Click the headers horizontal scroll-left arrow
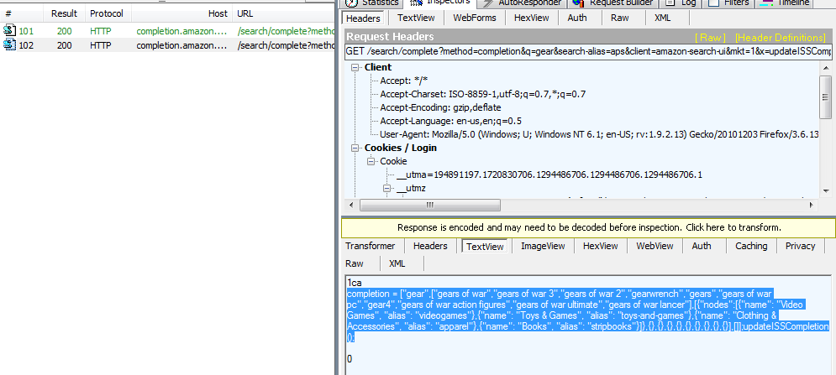The height and width of the screenshot is (375, 836). (x=351, y=205)
